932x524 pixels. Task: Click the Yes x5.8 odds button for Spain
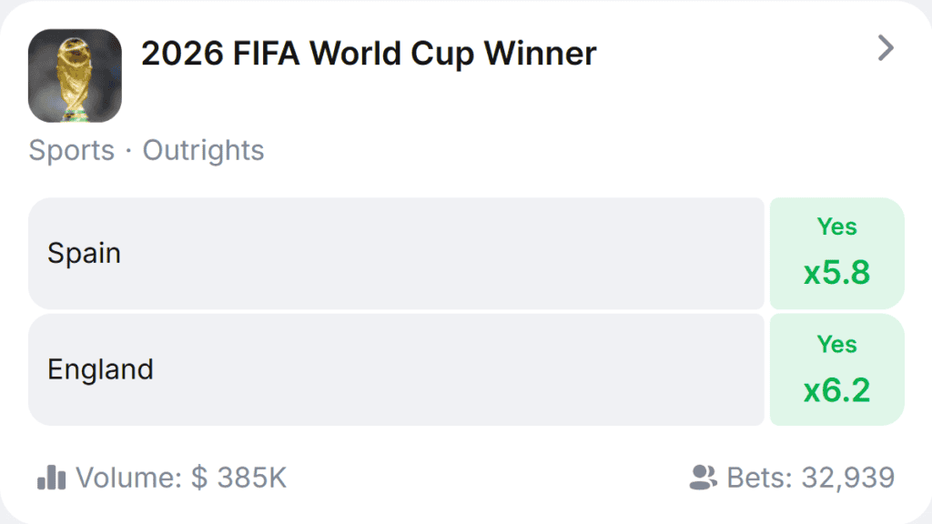point(836,254)
